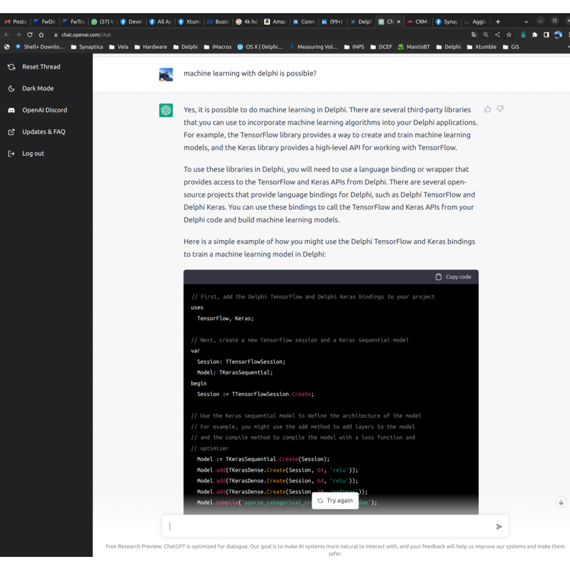Click the scroll-to-bottom arrow button
570x570 pixels.
pos(561,502)
